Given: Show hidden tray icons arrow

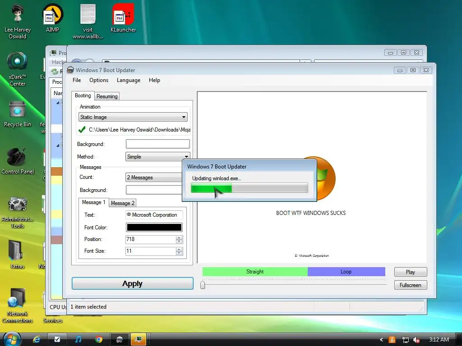Looking at the screenshot, I should (x=381, y=340).
